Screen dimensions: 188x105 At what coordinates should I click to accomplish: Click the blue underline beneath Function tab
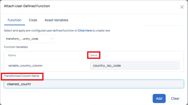(15, 25)
